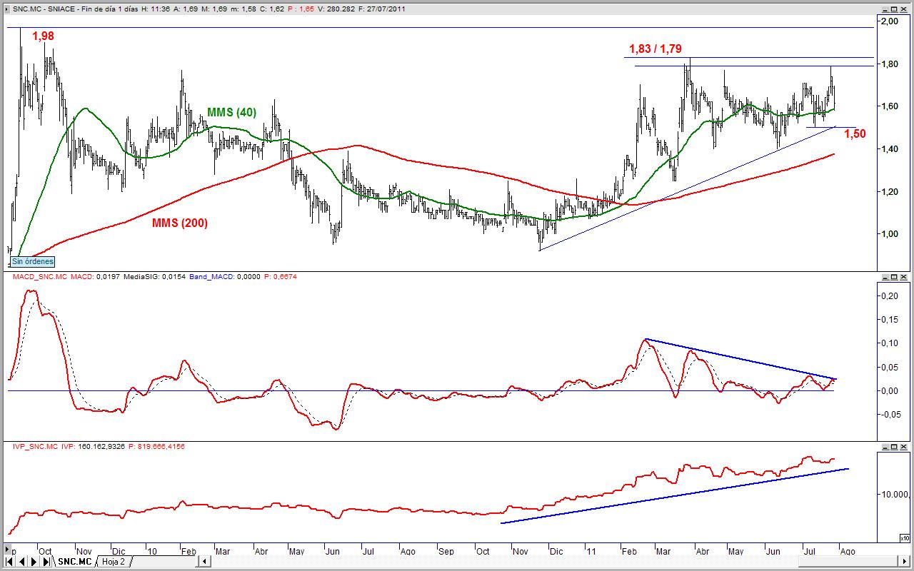Minimize the MACD indicator panel
This screenshot has width=914, height=571.
pos(885,277)
